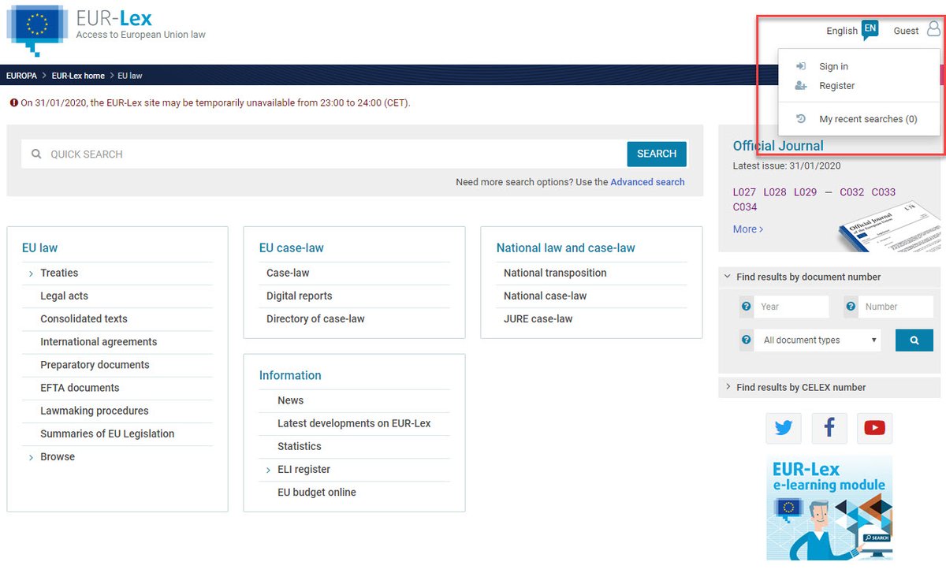946x573 pixels.
Task: Open Preparatory documents
Action: (x=95, y=365)
